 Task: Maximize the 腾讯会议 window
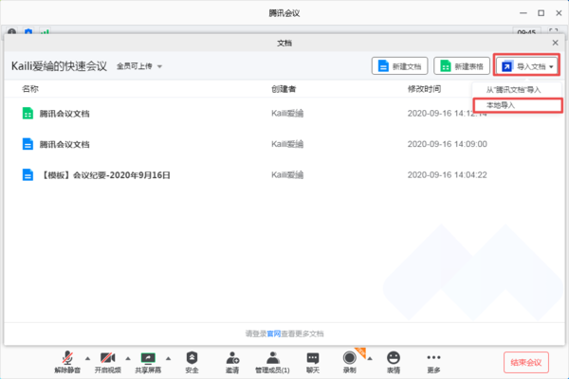541,13
